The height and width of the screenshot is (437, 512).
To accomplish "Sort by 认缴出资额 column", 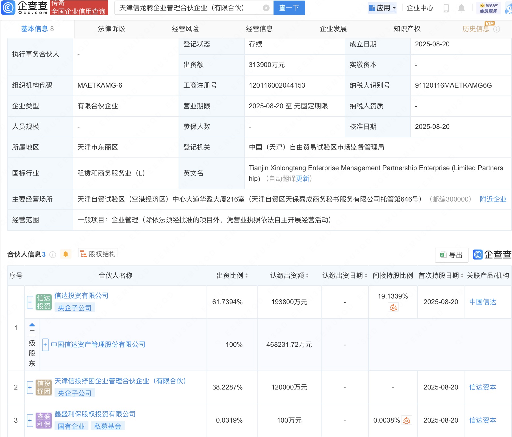I will click(307, 276).
